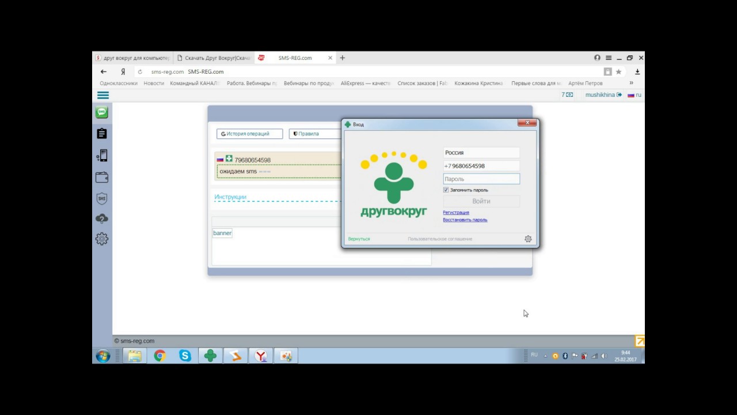Image resolution: width=737 pixels, height=415 pixels.
Task: Click the browser back arrow
Action: [x=104, y=71]
